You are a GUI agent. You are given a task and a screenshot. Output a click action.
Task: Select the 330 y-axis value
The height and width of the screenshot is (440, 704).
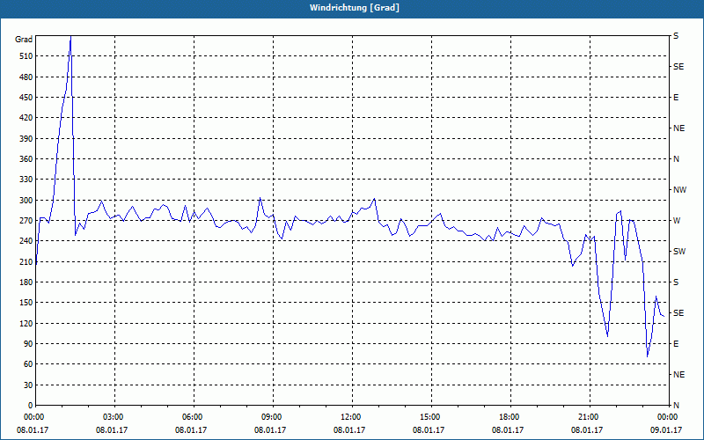(x=26, y=180)
